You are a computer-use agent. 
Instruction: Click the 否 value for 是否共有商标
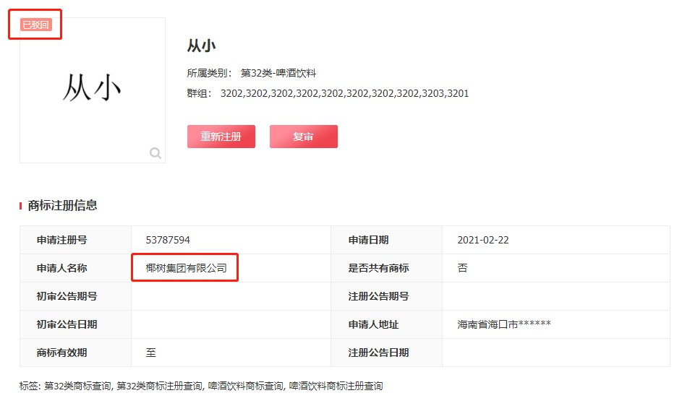462,268
